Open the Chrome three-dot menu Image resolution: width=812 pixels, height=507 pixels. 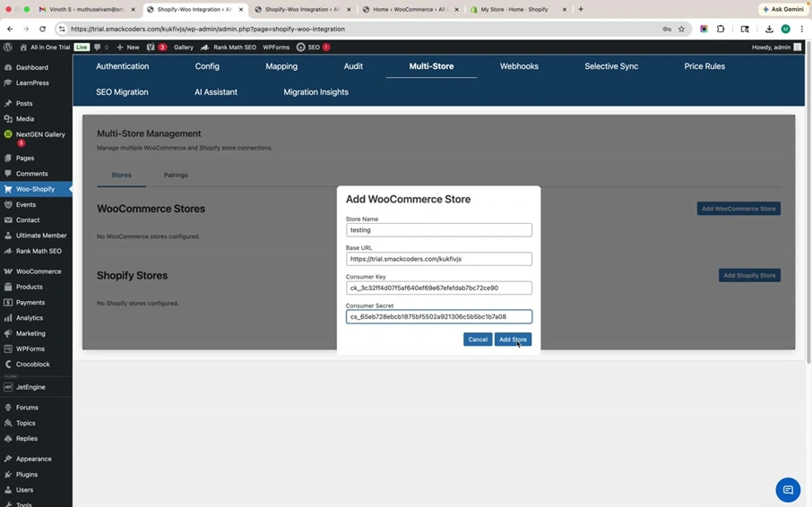click(x=801, y=29)
